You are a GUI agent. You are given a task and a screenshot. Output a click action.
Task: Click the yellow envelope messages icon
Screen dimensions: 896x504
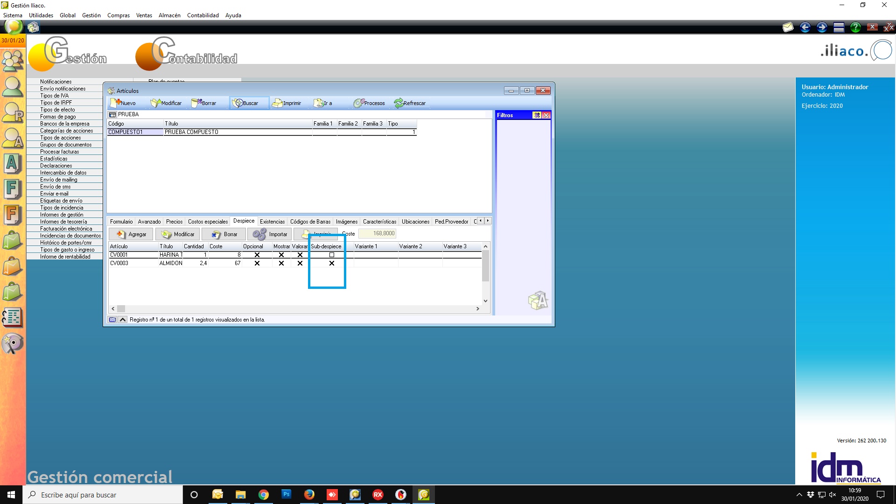tap(788, 27)
